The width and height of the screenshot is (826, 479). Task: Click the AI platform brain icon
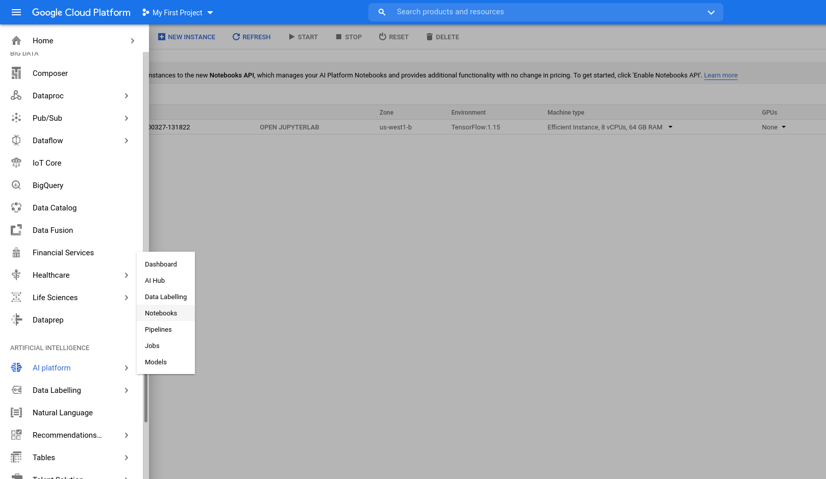click(16, 368)
